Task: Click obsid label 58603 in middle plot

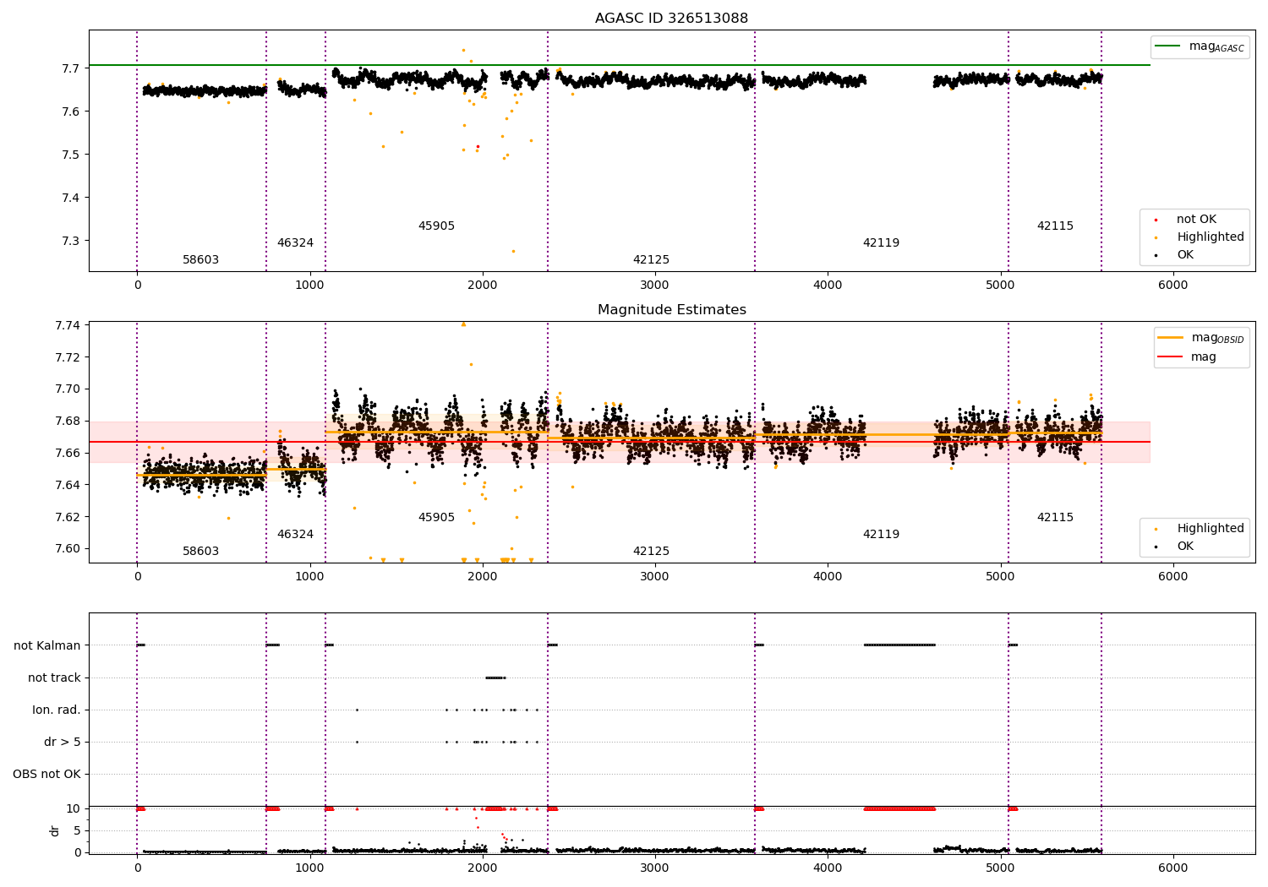Action: (x=201, y=552)
